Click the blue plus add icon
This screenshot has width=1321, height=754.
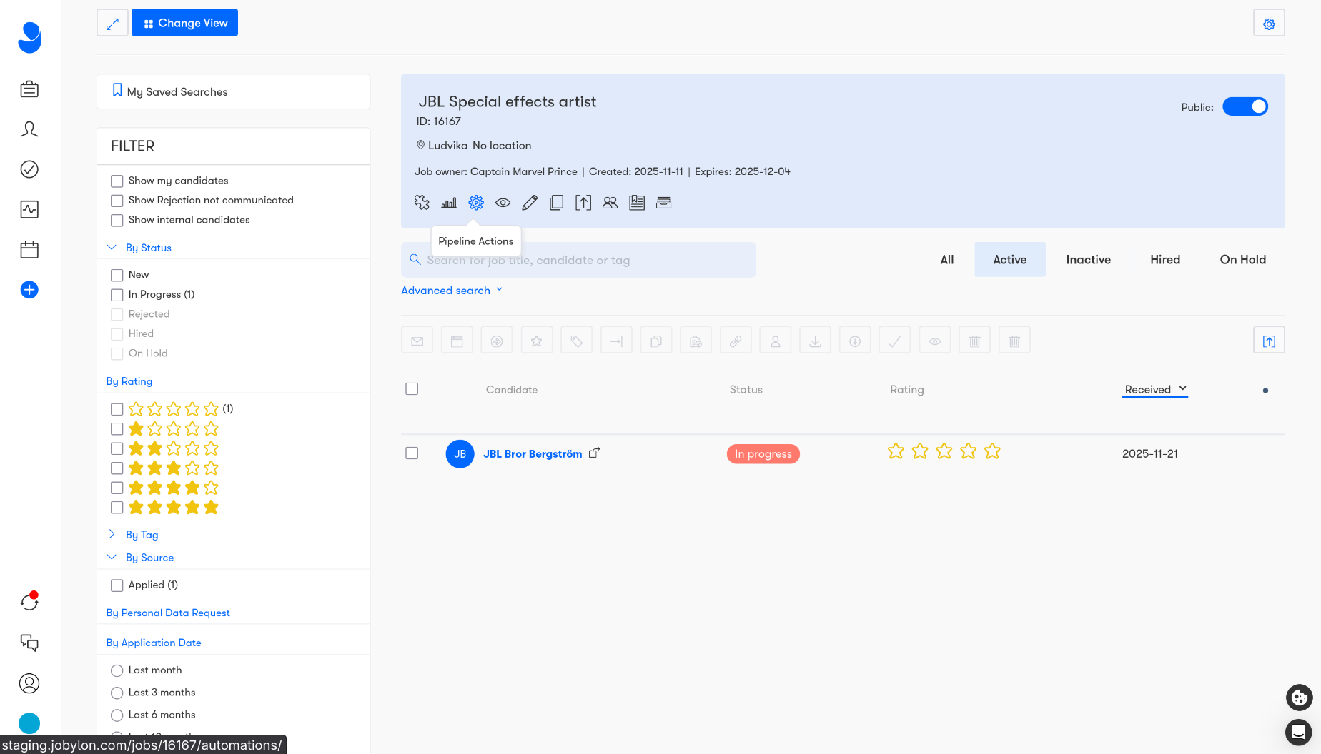pyautogui.click(x=29, y=290)
